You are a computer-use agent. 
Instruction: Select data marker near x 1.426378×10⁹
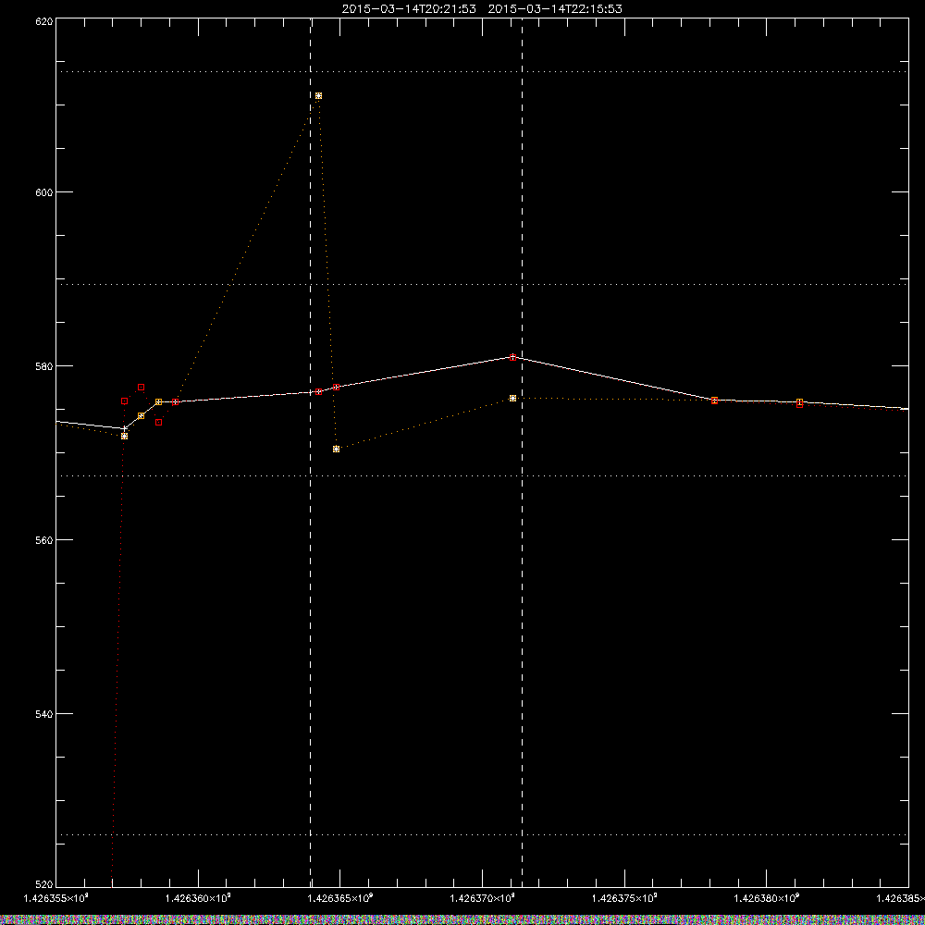(714, 401)
